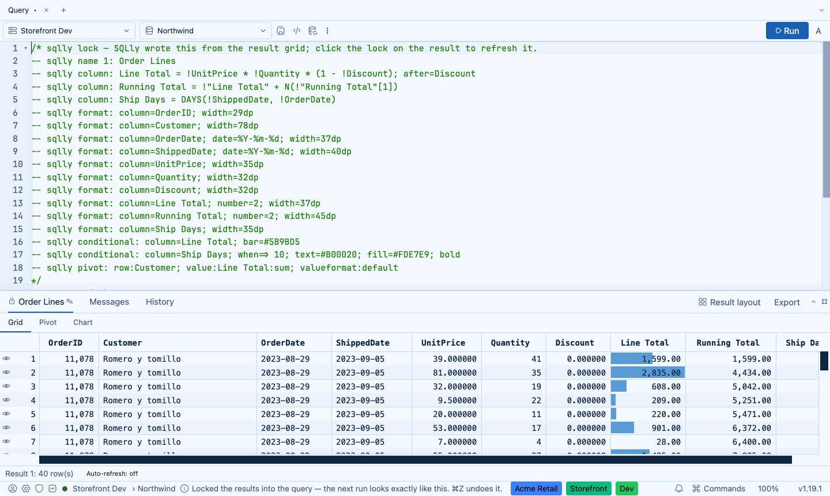
Task: Switch to the Messages tab
Action: 109,301
